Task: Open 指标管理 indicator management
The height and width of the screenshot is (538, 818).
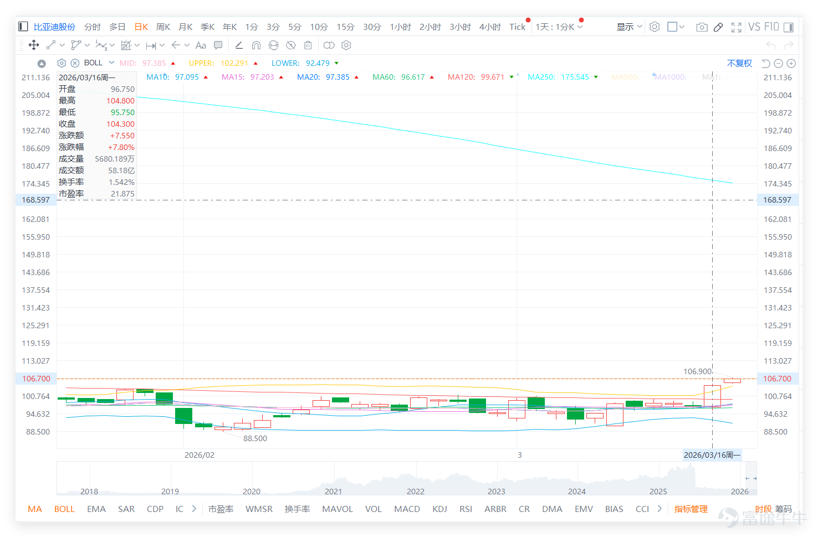Action: (x=691, y=509)
